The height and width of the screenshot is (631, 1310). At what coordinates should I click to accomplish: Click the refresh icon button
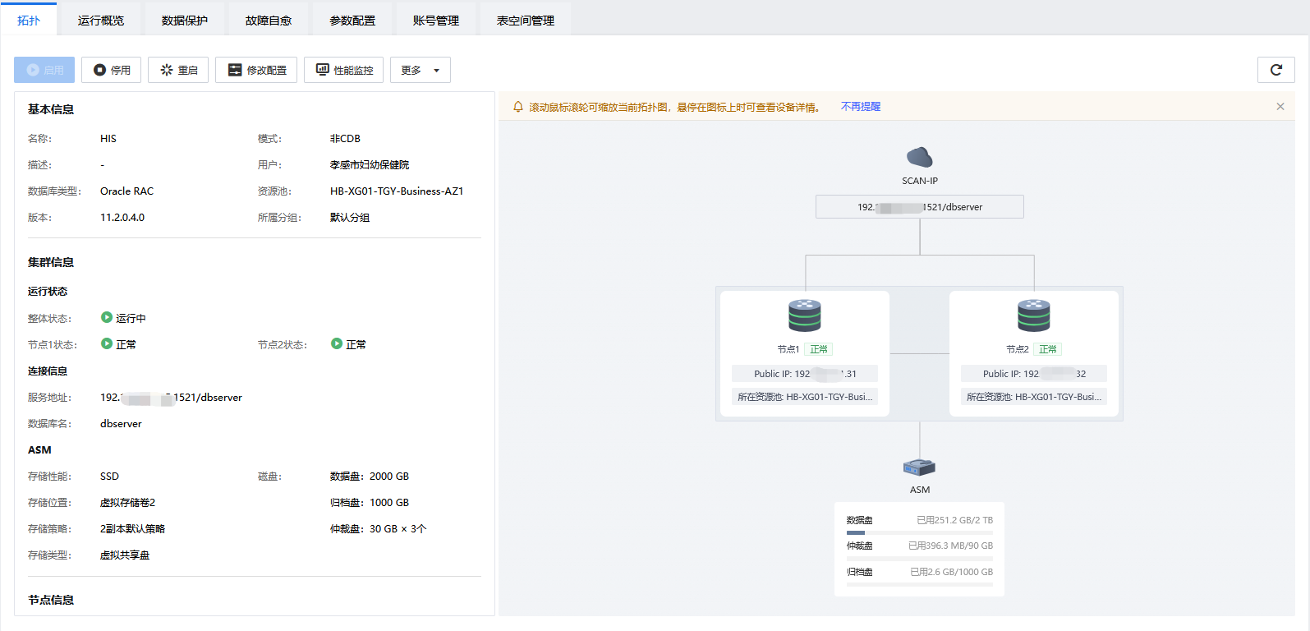1276,70
